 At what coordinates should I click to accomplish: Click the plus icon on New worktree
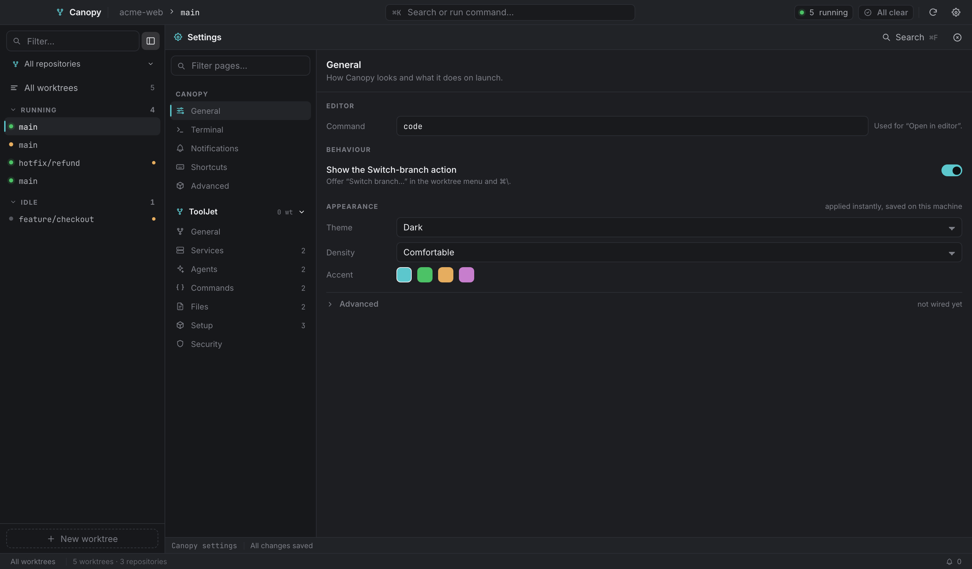[x=51, y=538]
